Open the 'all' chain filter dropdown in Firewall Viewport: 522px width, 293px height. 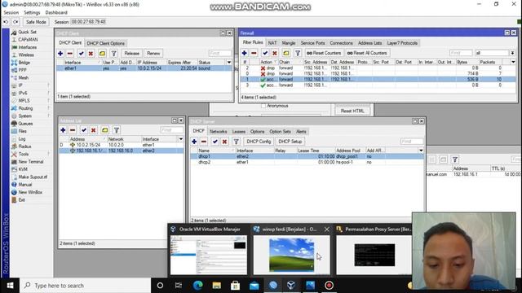pyautogui.click(x=512, y=53)
